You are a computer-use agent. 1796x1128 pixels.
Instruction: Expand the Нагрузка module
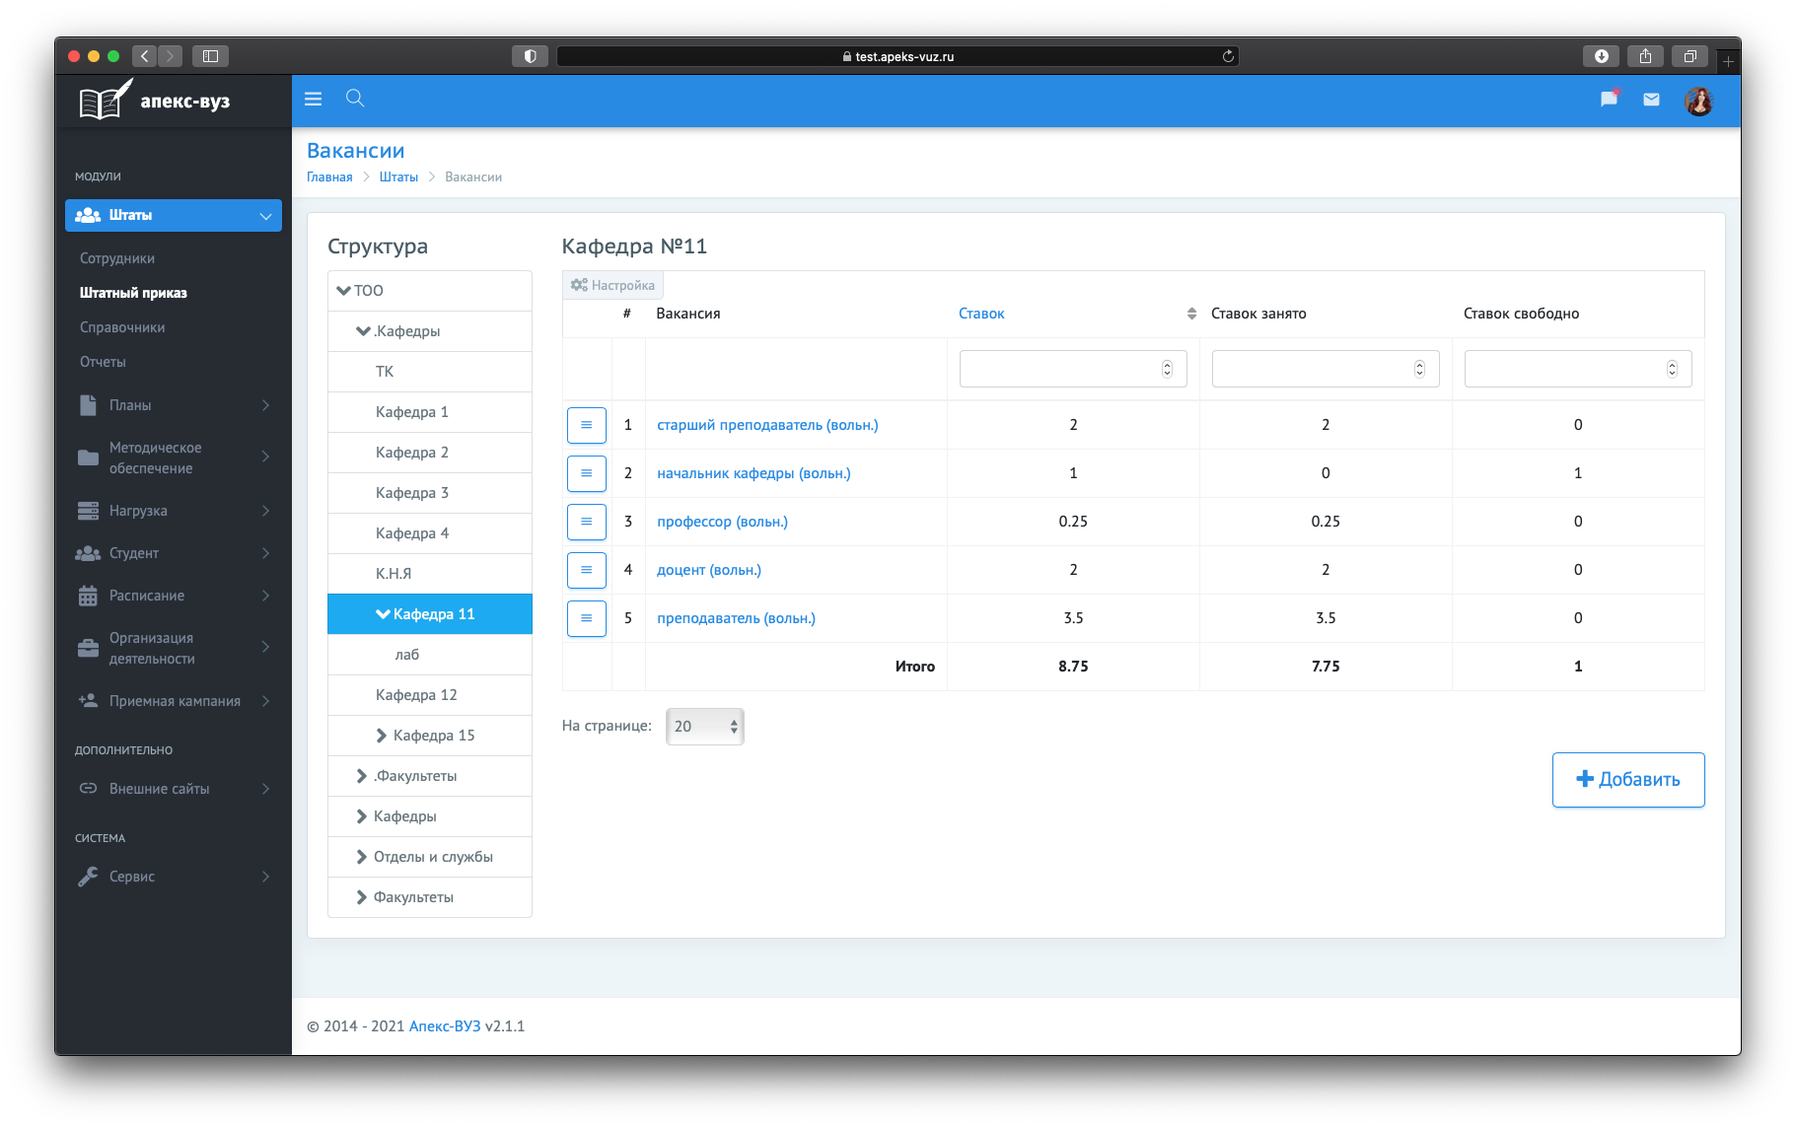point(174,511)
